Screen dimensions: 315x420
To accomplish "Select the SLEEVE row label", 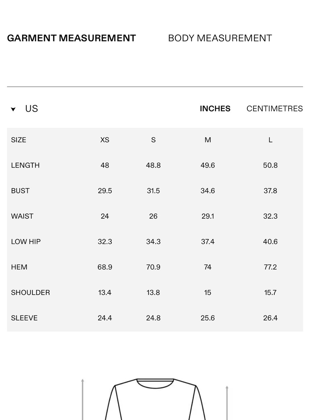I will pos(24,318).
